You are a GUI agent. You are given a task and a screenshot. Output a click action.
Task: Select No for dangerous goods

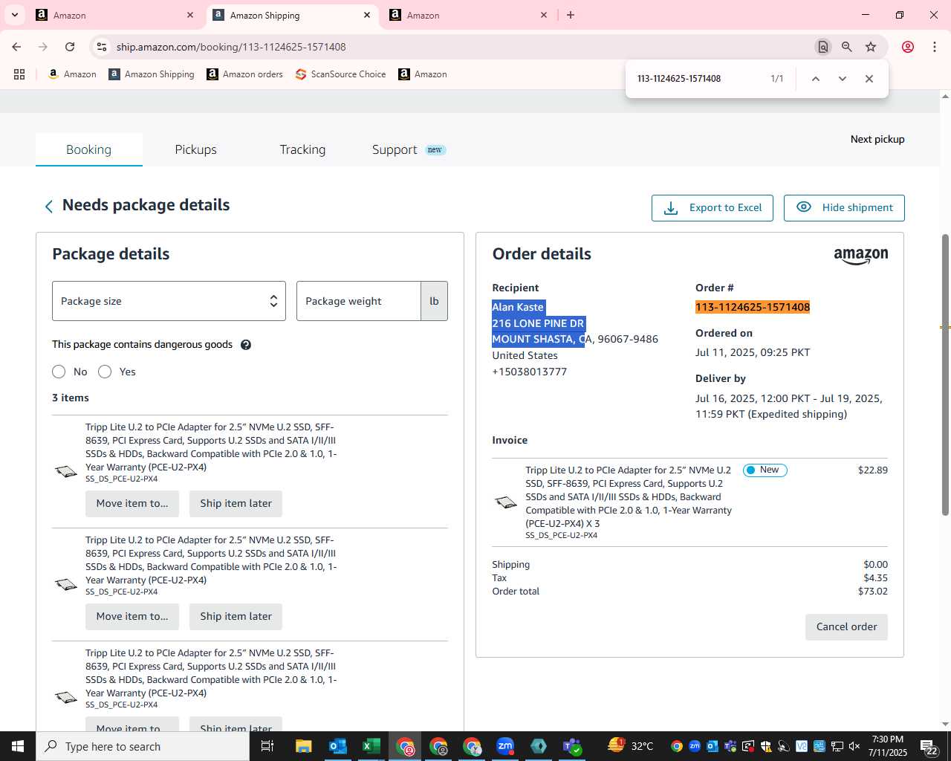coord(59,372)
